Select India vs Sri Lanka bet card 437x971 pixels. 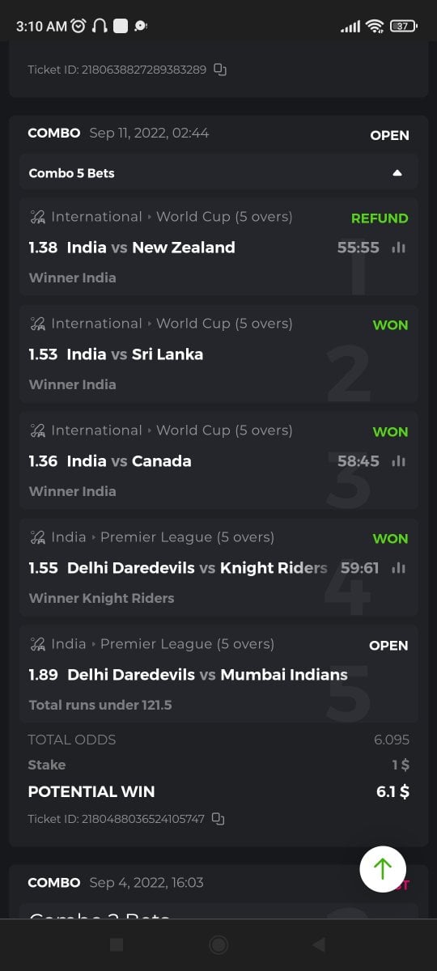(218, 354)
